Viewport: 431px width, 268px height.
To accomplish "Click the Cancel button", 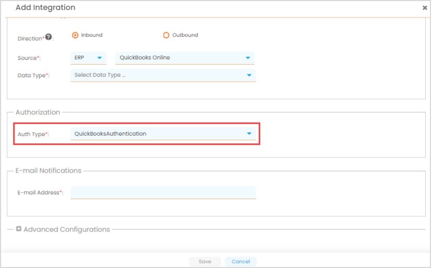I will 241,261.
